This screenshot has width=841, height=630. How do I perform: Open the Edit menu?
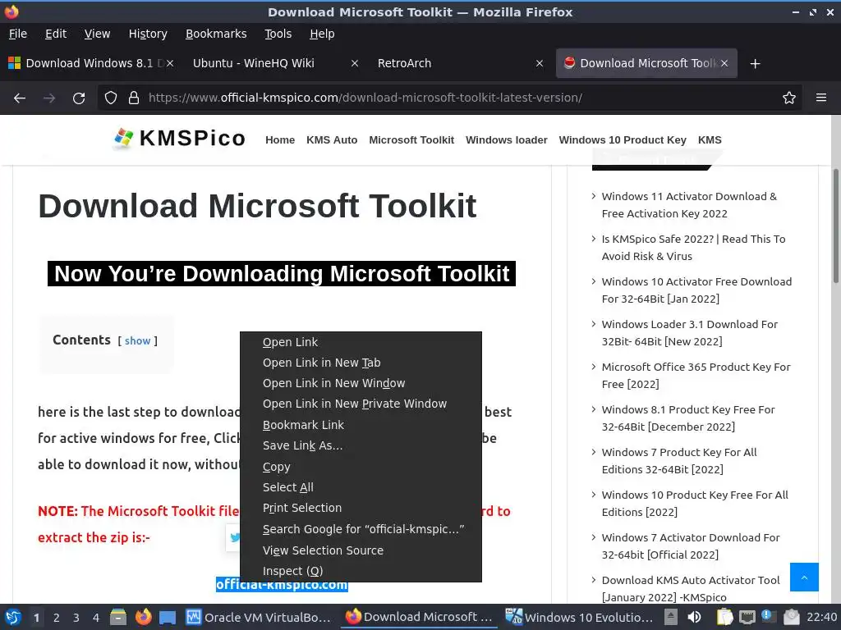56,34
